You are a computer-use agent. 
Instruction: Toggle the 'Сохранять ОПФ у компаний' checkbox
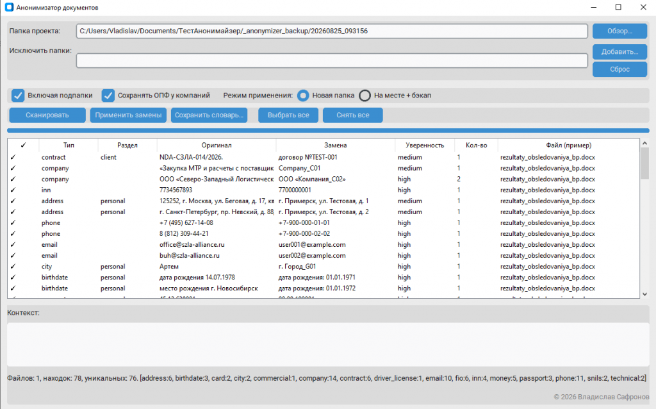(x=108, y=96)
